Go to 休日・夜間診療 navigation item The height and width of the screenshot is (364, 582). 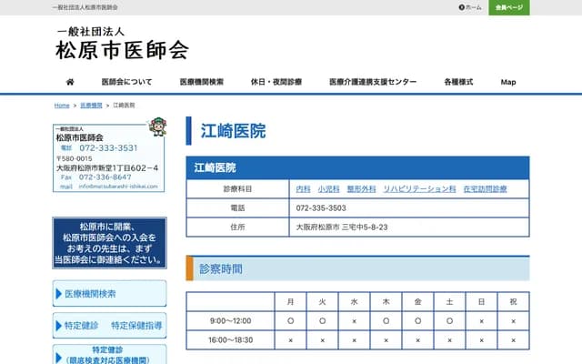point(276,82)
